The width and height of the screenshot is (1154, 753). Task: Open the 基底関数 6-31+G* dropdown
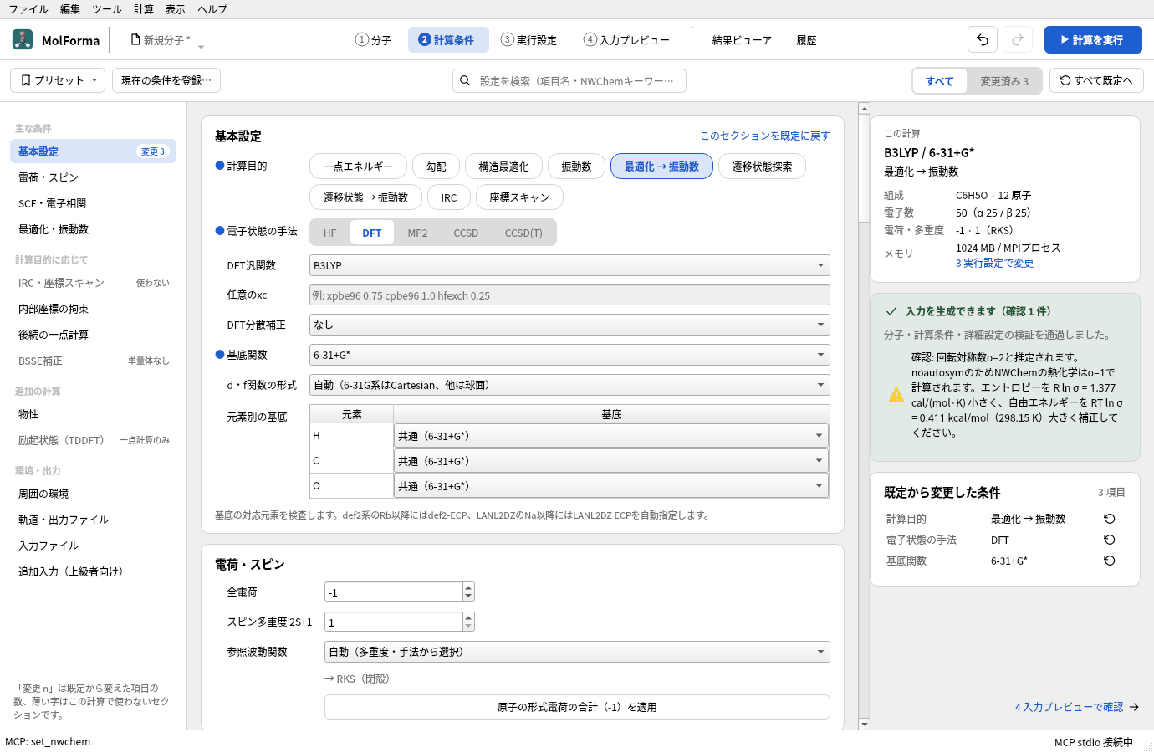[569, 355]
